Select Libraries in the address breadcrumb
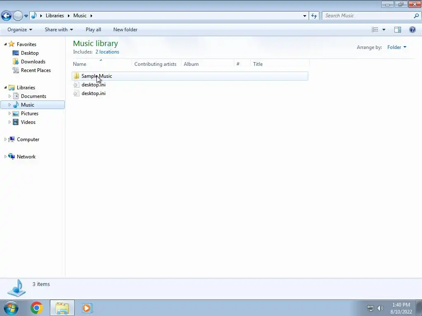Viewport: 422px width, 316px height. tap(55, 16)
